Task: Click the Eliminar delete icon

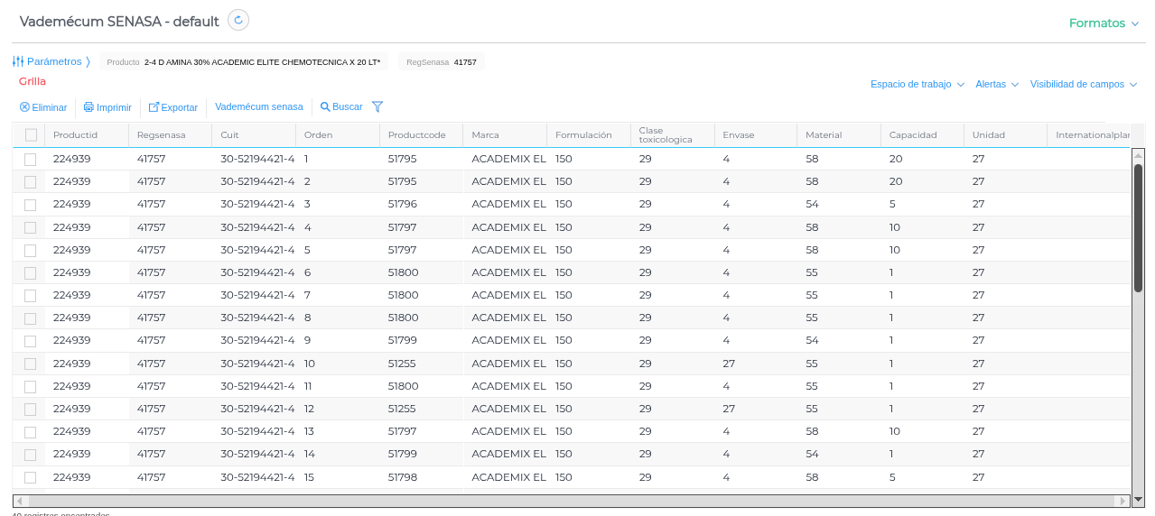Action: 24,107
